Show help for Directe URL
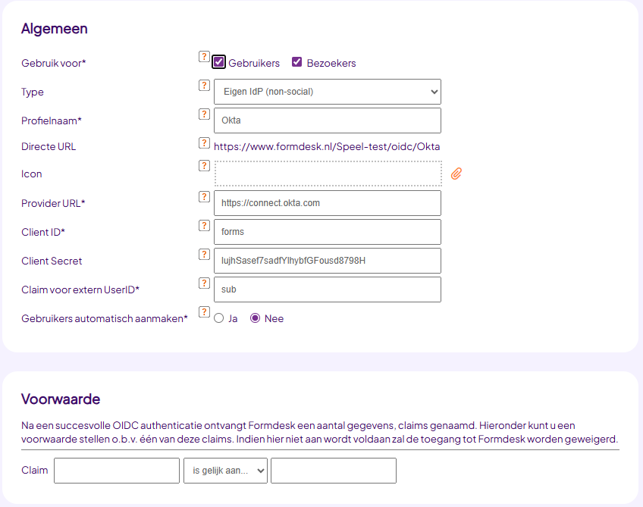This screenshot has height=507, width=643. click(204, 142)
